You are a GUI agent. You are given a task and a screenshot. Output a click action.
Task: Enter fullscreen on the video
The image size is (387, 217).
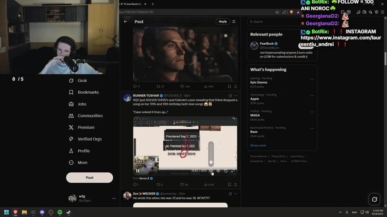[233, 171]
